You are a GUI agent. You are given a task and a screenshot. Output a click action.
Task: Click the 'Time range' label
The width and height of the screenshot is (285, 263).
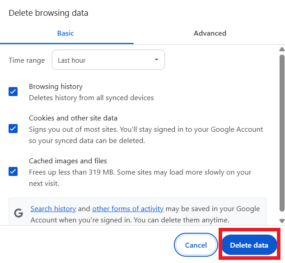[x=27, y=60]
